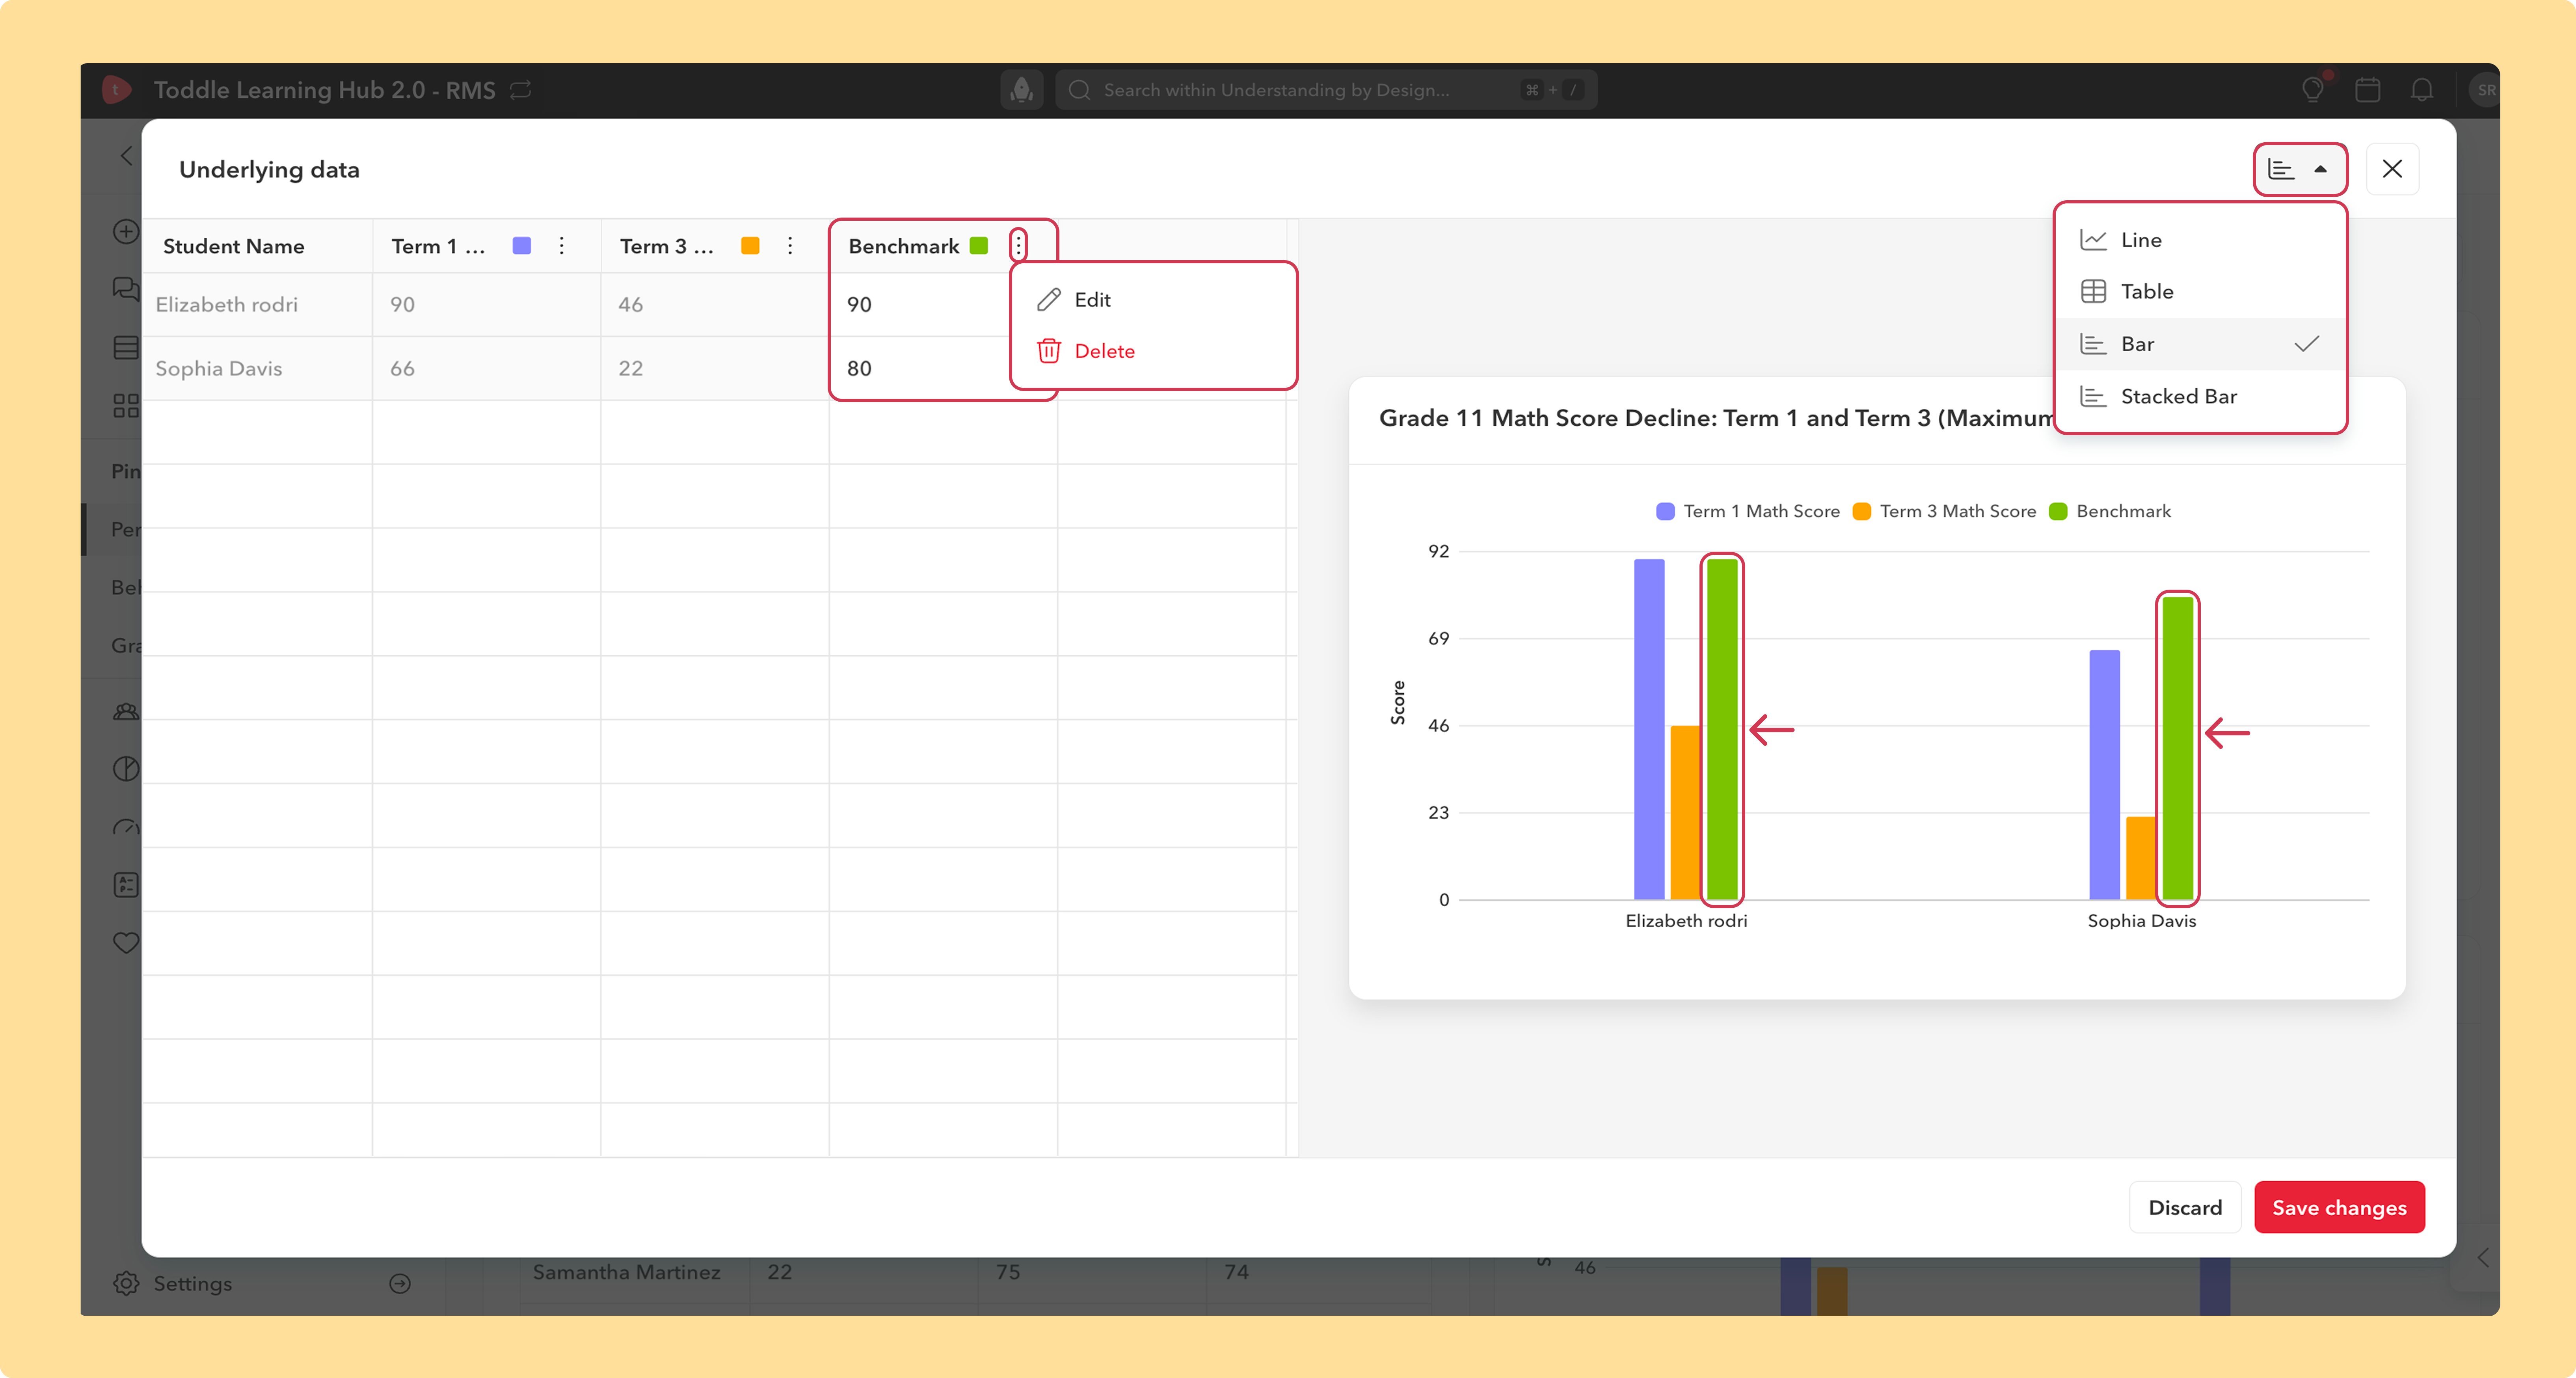Open Term 1 column options menu
The height and width of the screenshot is (1378, 2576).
(x=562, y=245)
